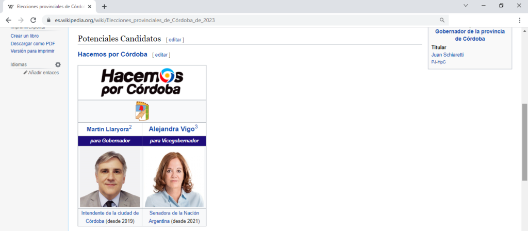Open the tab search chevron in title bar

(x=466, y=5)
